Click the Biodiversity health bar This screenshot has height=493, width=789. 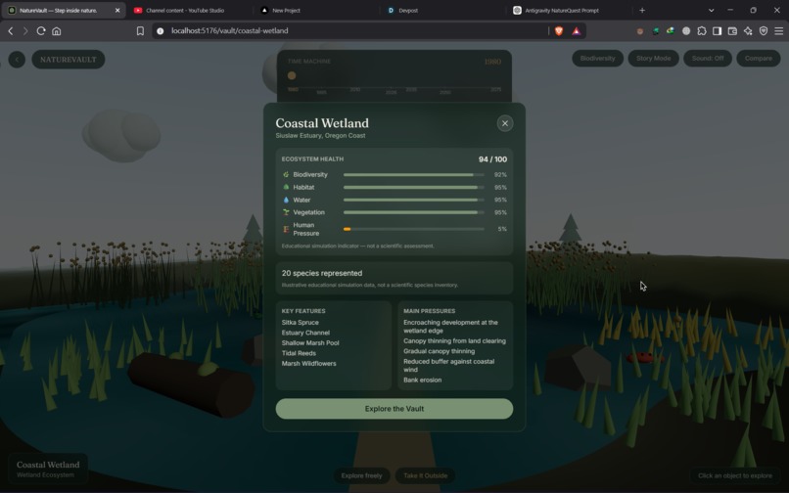(x=414, y=174)
